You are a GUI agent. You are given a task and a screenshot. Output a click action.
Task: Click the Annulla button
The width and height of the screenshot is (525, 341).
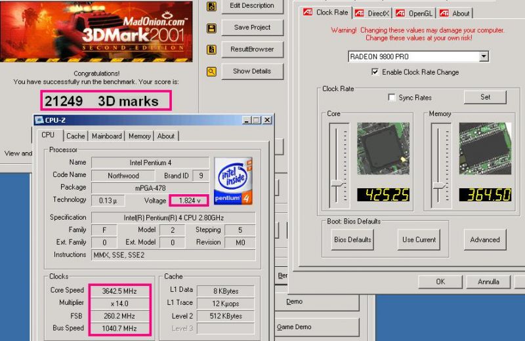[488, 282]
